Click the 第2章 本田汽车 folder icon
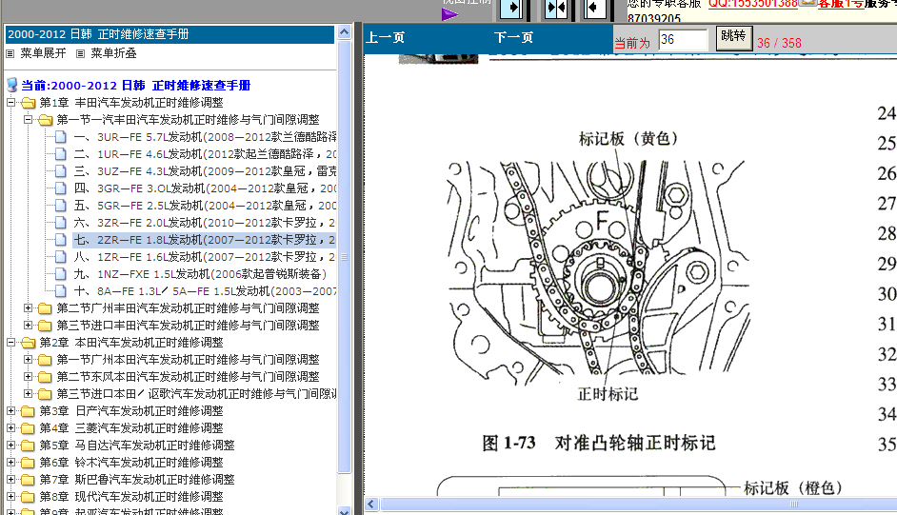Viewport: 897px width, 515px height. click(28, 343)
